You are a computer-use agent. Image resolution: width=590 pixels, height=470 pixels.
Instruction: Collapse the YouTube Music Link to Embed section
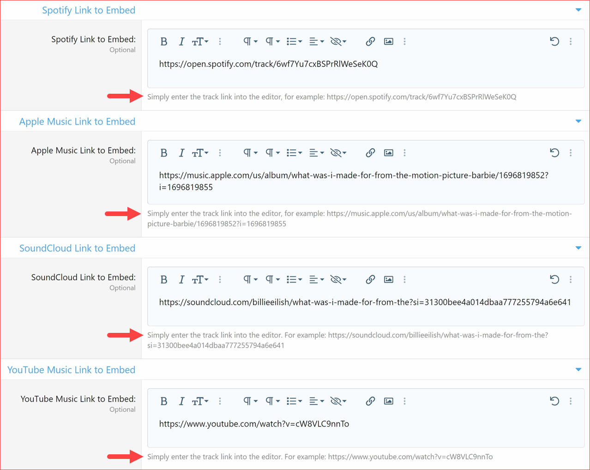coord(578,369)
